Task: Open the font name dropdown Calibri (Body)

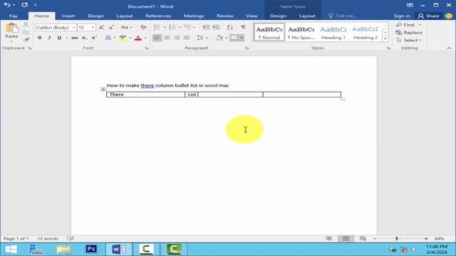Action: [74, 27]
